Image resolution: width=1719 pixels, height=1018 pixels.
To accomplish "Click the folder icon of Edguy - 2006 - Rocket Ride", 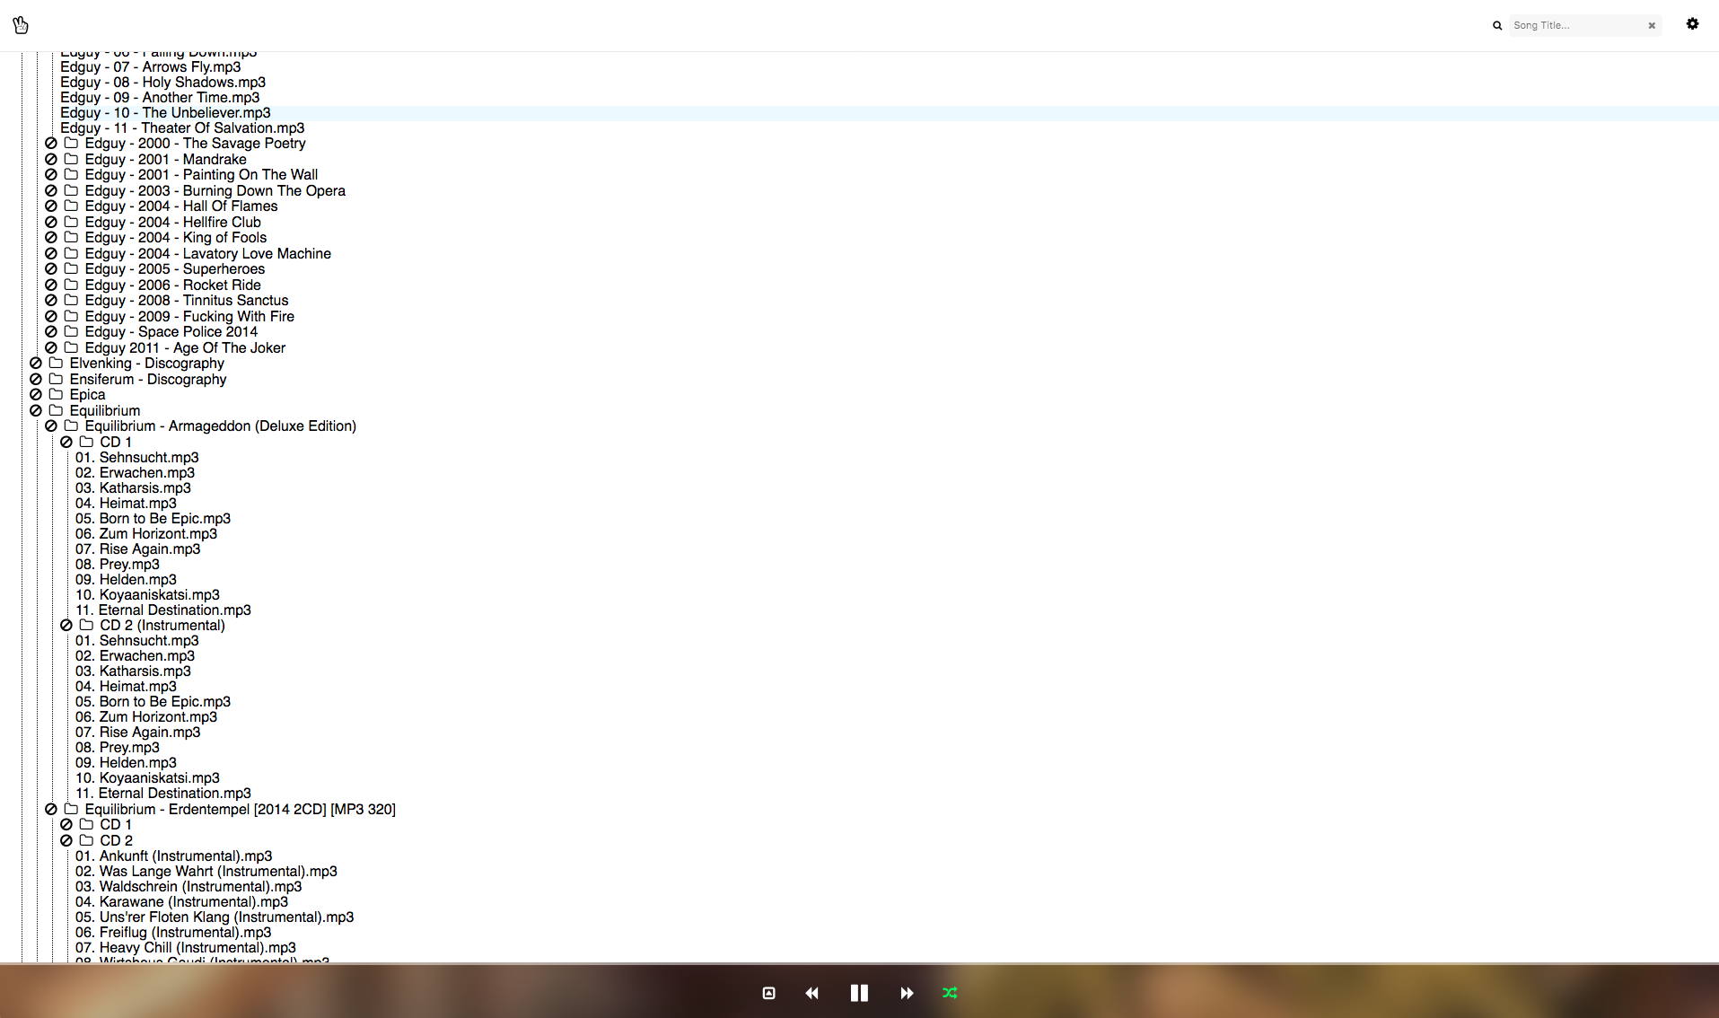I will pos(71,285).
